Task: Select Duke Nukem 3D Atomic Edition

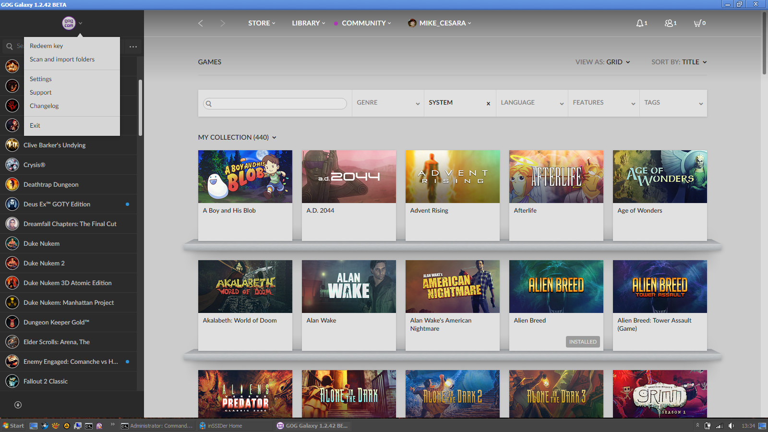Action: tap(68, 283)
